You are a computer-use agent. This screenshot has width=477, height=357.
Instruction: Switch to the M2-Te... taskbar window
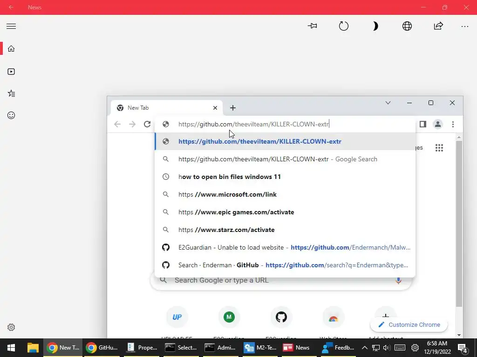pyautogui.click(x=260, y=348)
